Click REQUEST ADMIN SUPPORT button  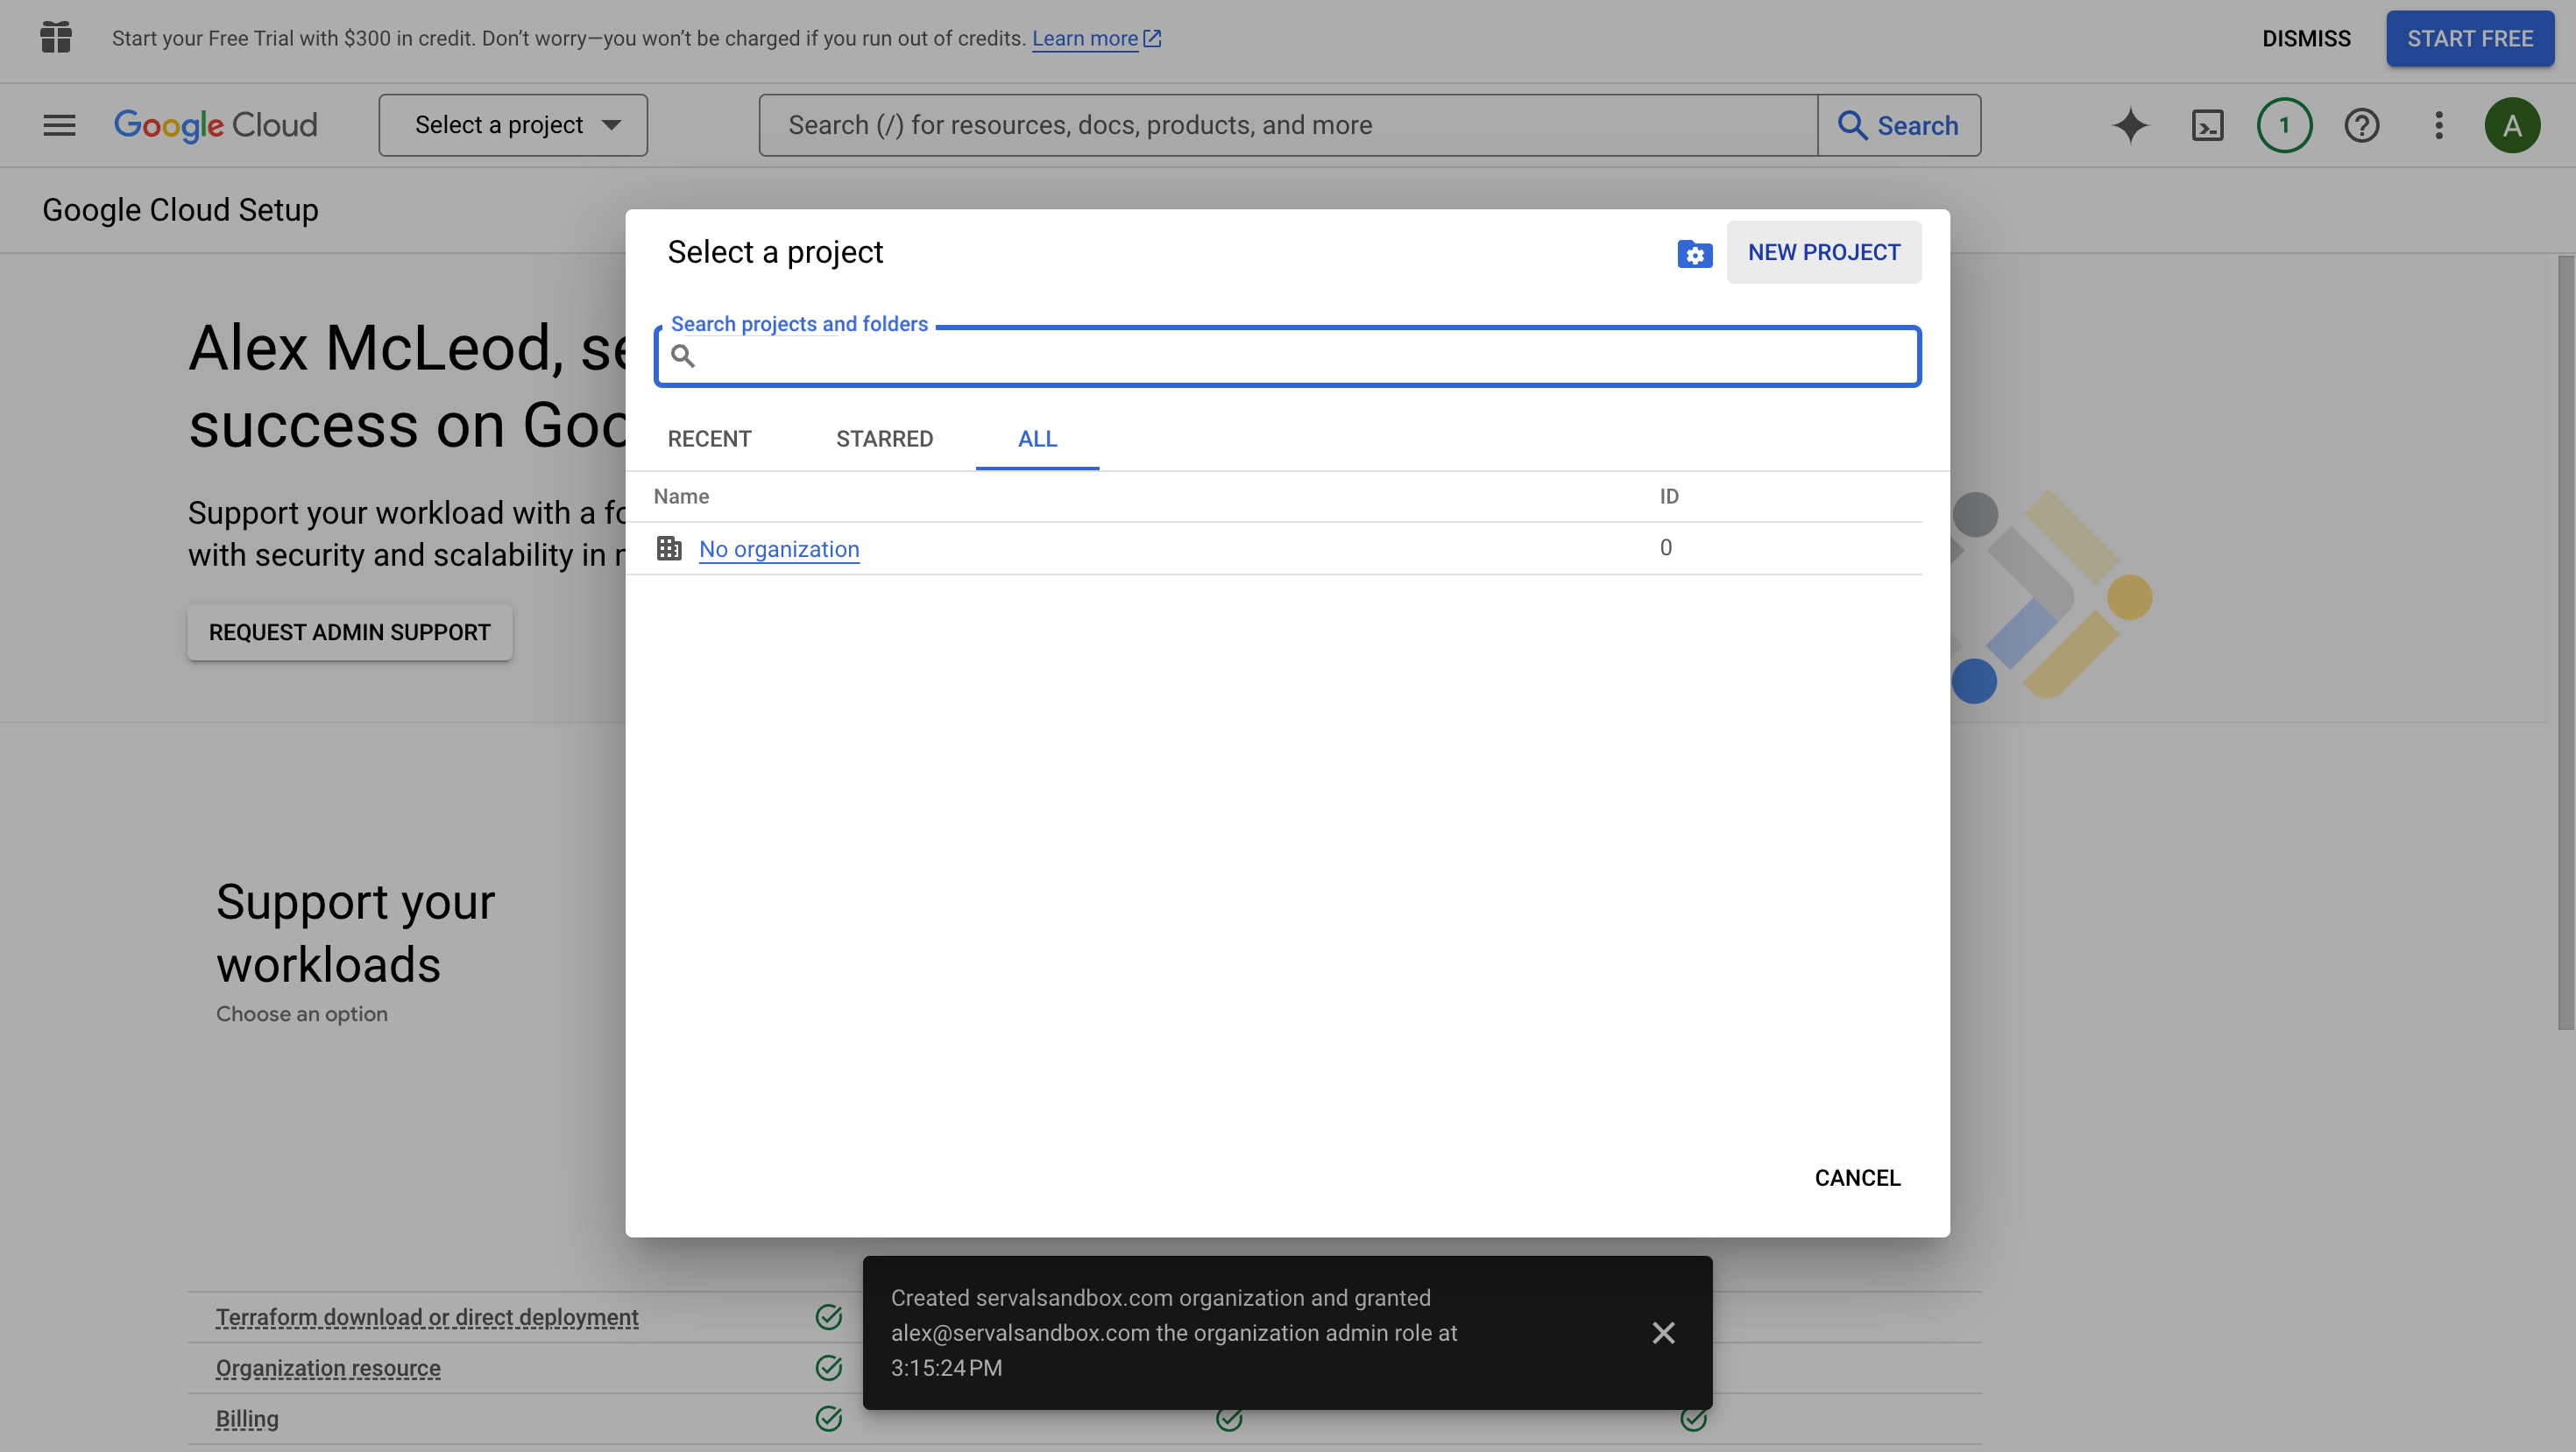[350, 632]
